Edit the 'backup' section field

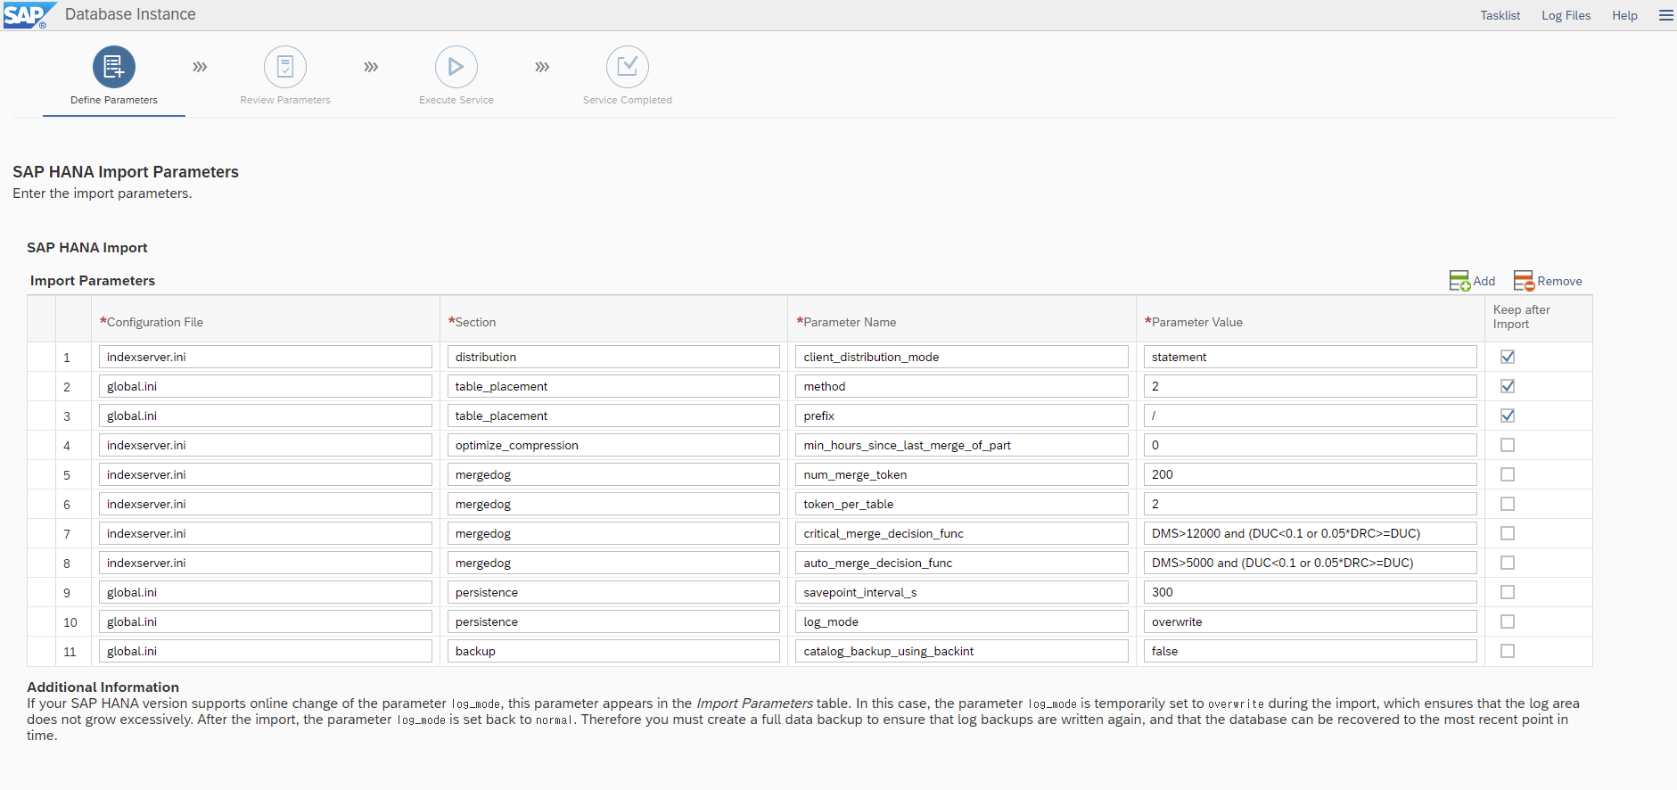[x=613, y=651]
